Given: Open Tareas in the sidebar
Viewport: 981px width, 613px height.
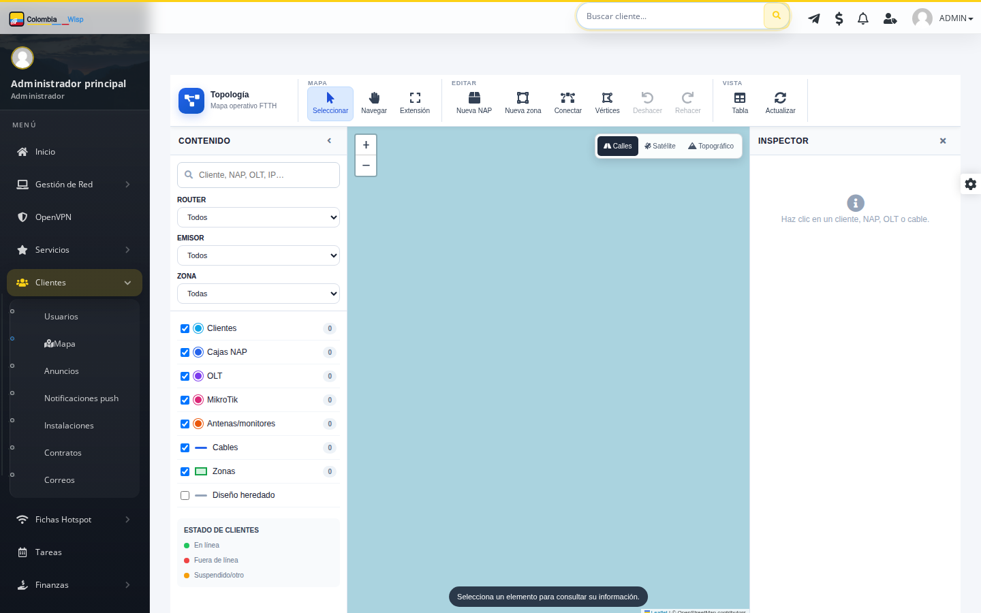Looking at the screenshot, I should (x=74, y=552).
